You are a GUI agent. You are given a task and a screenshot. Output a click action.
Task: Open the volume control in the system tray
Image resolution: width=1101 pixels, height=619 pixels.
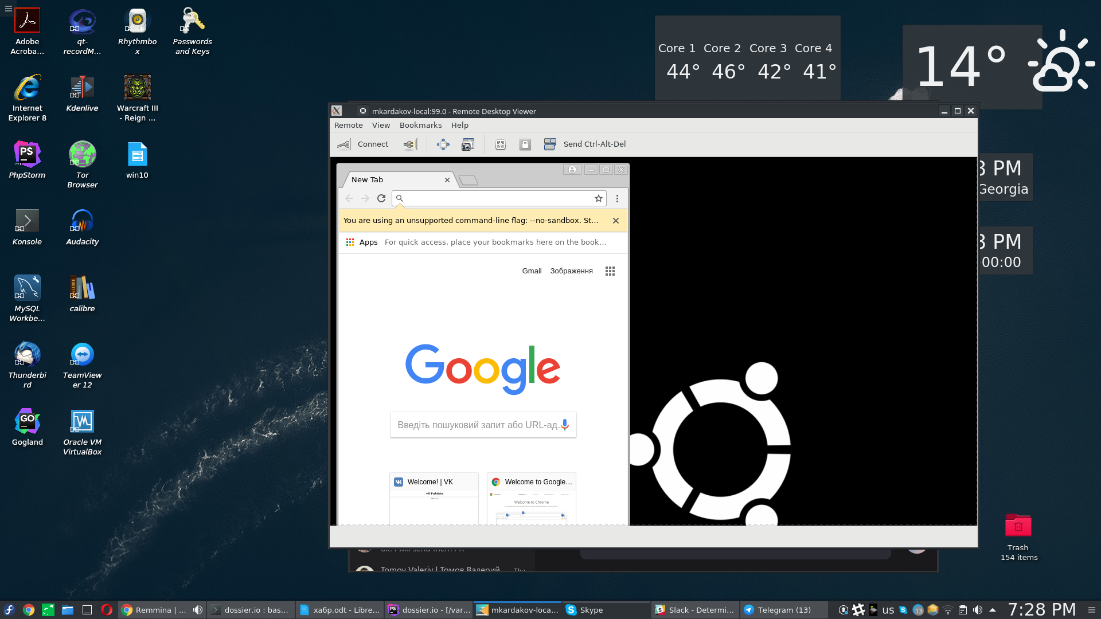[x=978, y=610]
